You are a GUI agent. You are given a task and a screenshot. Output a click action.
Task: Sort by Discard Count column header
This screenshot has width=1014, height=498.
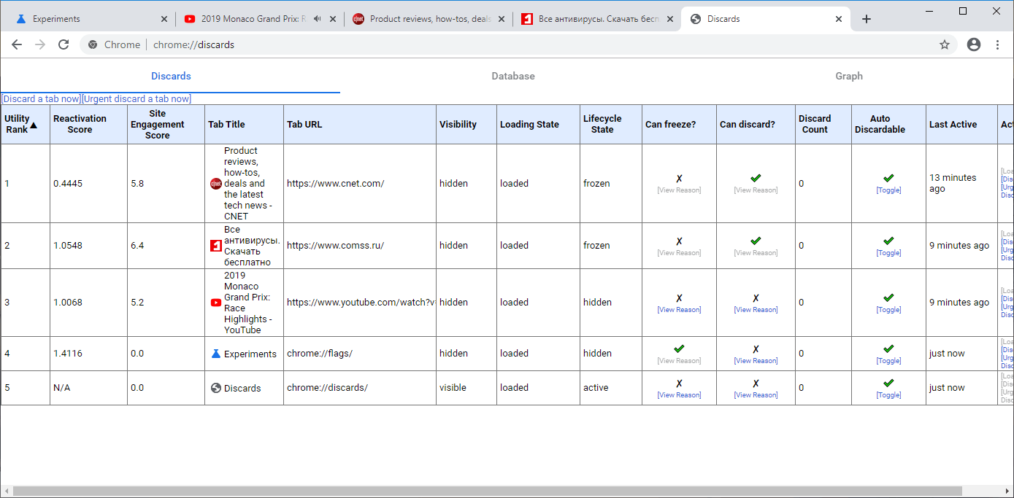pos(823,125)
